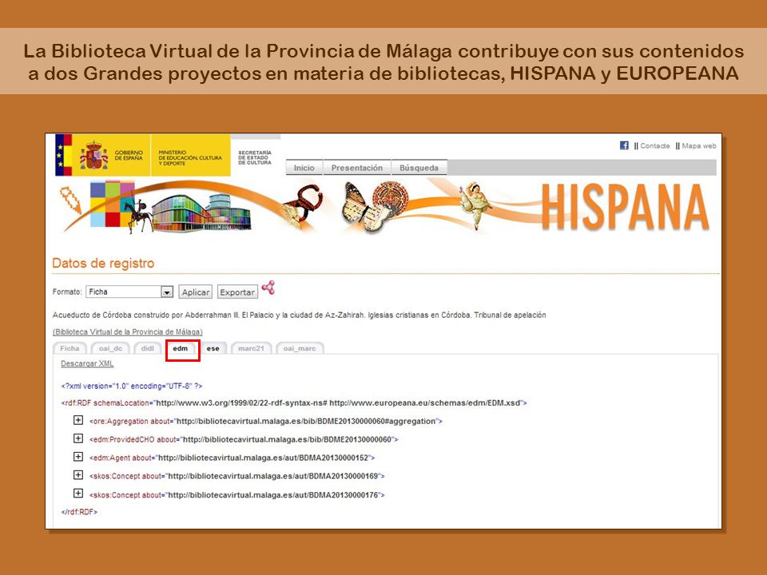Select the edm format tab

click(x=181, y=348)
